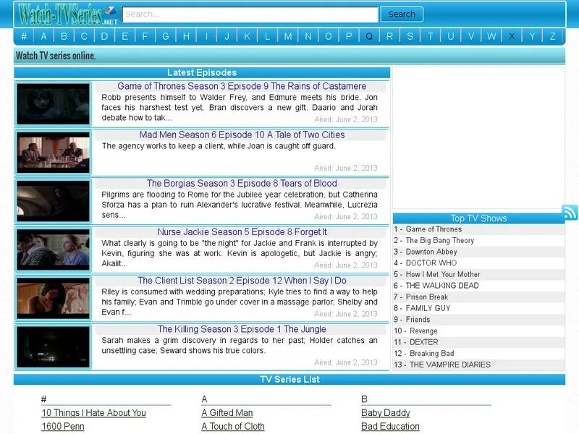Select letter X in alphabet bar
Viewport: 579px width, 434px height.
[512, 36]
